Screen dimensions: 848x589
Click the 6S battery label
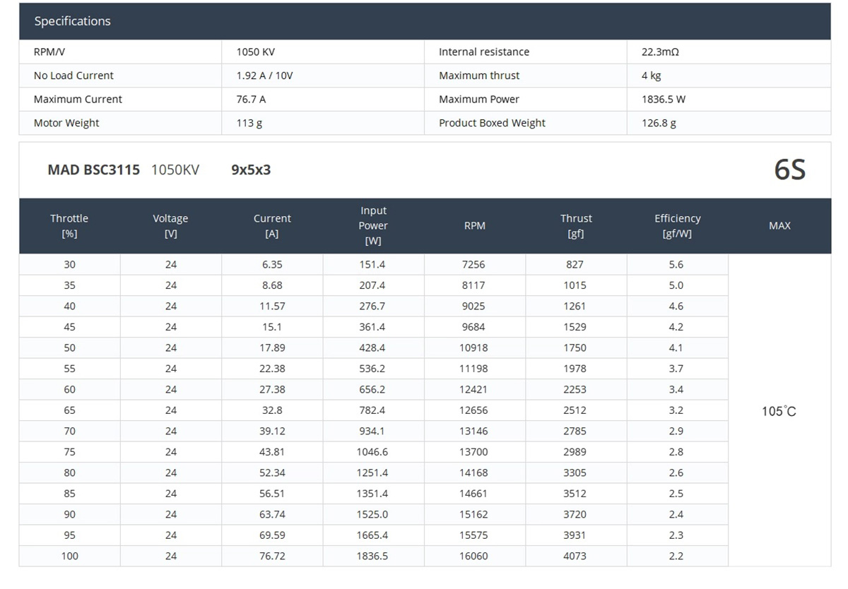click(x=789, y=169)
